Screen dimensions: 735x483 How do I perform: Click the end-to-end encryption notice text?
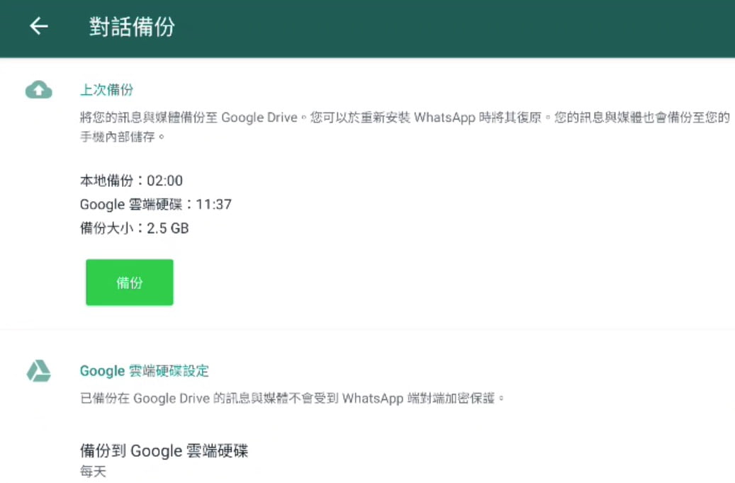pos(292,398)
